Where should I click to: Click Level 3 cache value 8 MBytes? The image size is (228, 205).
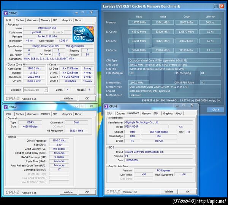click(x=71, y=81)
